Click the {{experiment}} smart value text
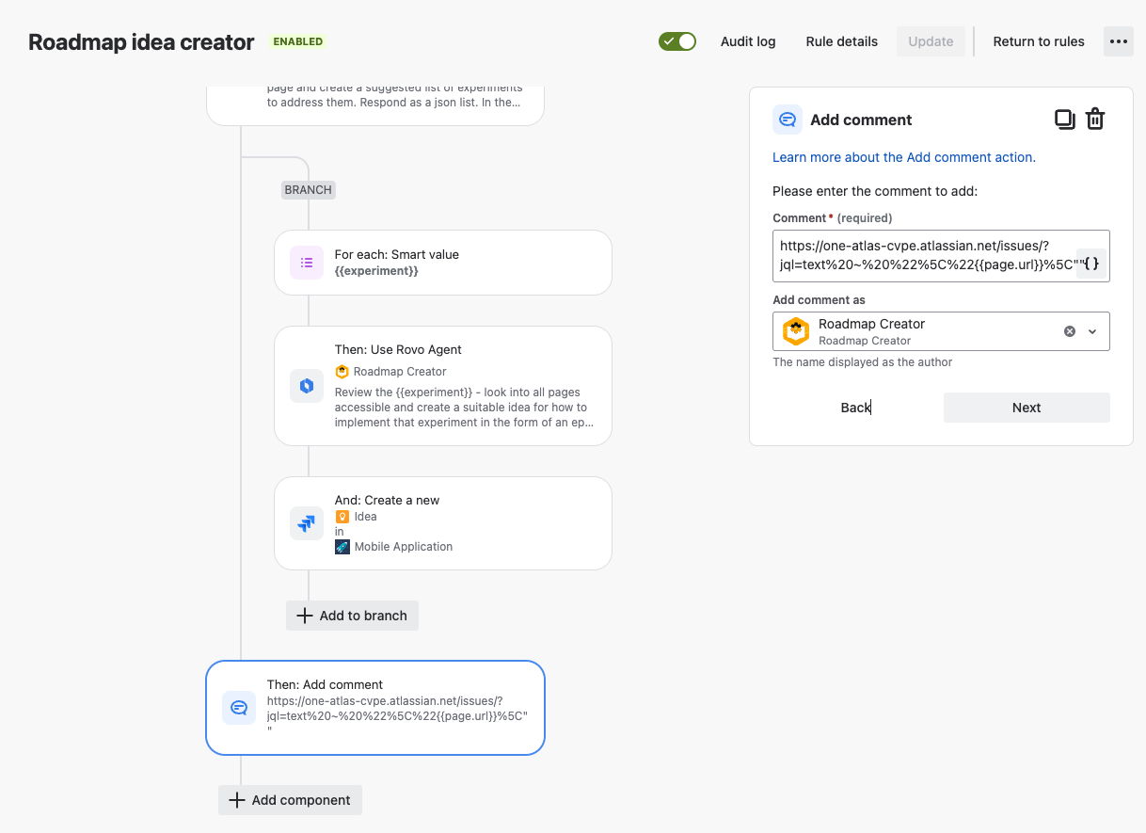1146x833 pixels. (376, 270)
